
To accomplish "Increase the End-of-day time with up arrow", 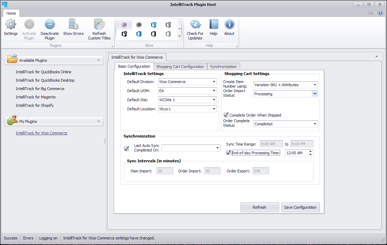I will click(310, 151).
